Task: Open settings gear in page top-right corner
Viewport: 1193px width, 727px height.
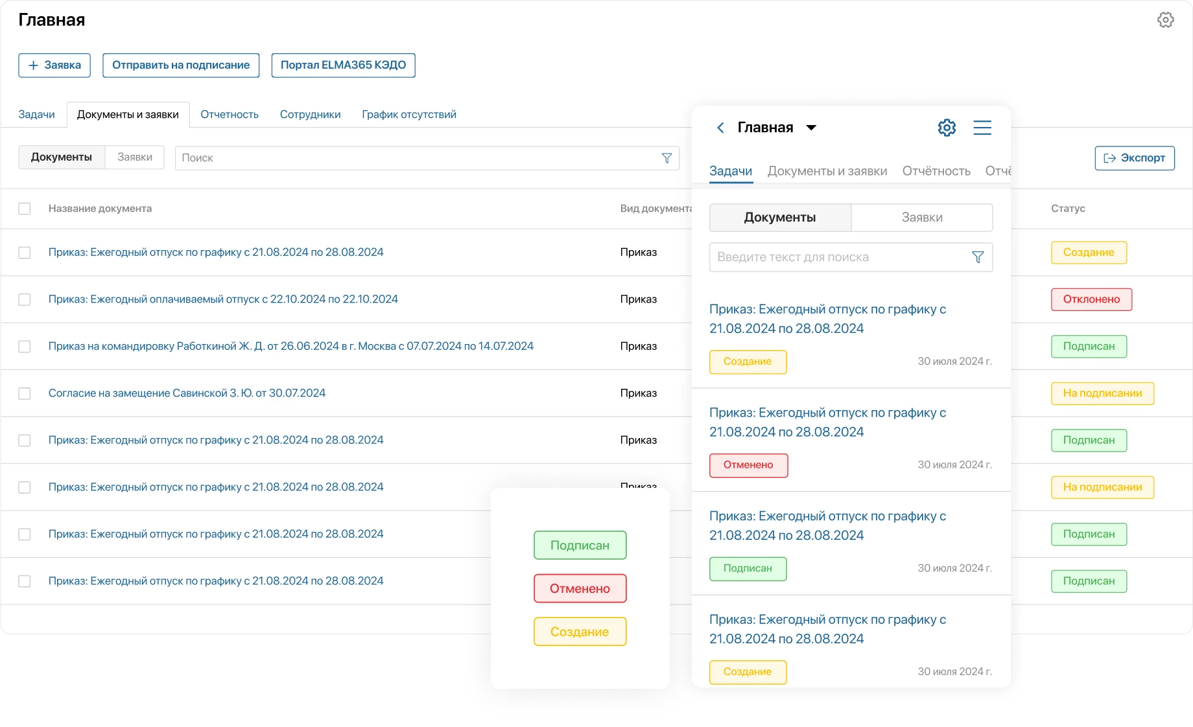Action: [x=1165, y=20]
